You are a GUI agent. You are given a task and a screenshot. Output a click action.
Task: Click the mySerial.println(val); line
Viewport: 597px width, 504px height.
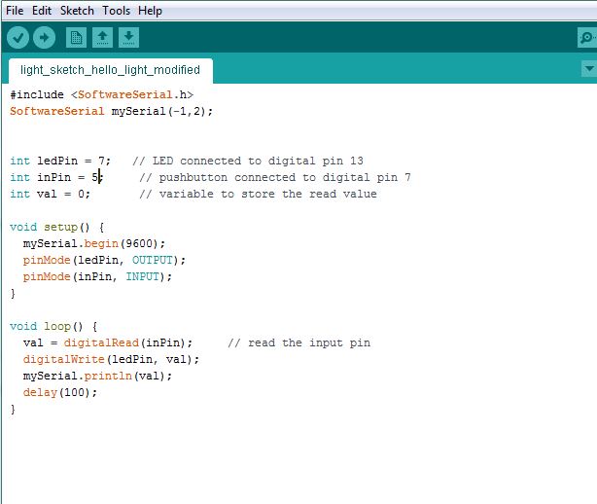(x=97, y=376)
